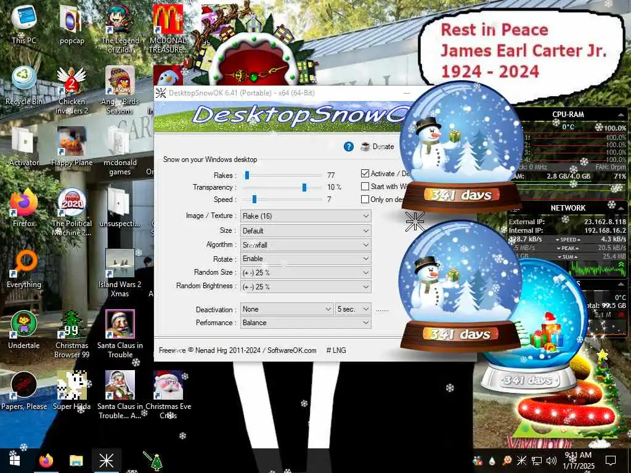631x473 pixels.
Task: Click the snowflake tray icon
Action: pos(521,461)
